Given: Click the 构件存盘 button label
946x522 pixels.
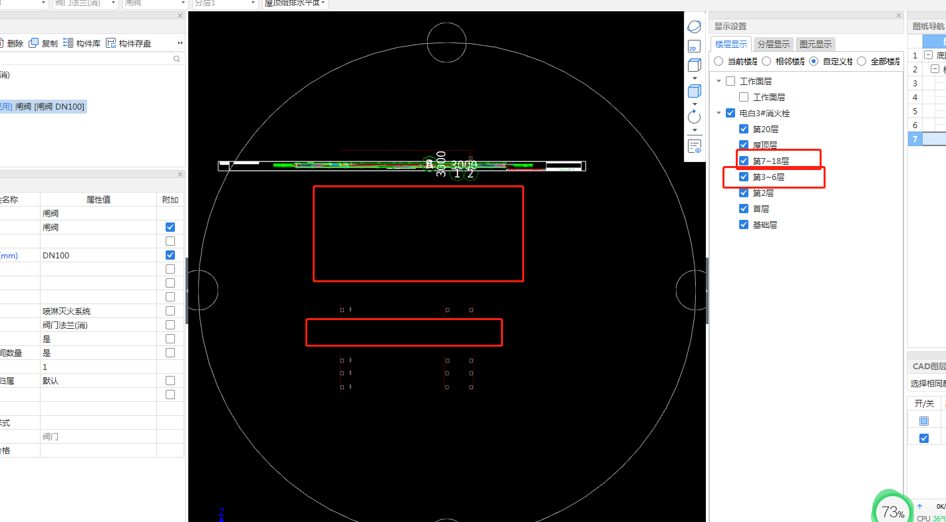Looking at the screenshot, I should click(135, 43).
